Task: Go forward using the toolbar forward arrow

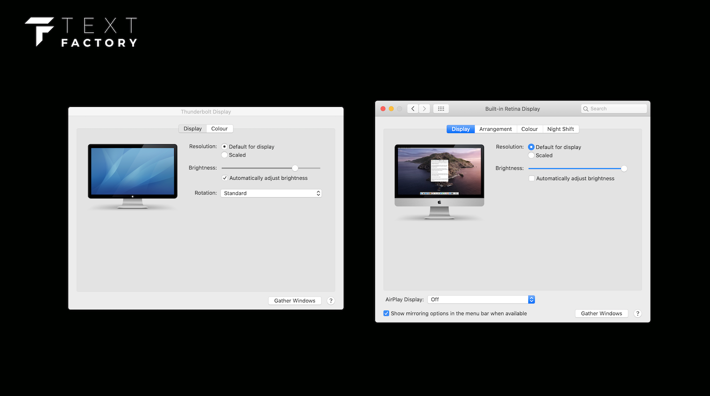Action: click(425, 109)
